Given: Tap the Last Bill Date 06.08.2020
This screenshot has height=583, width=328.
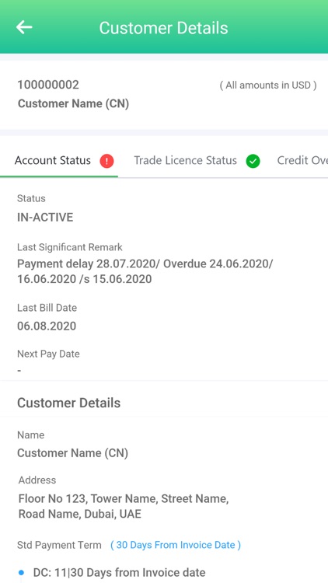Looking at the screenshot, I should click(47, 326).
